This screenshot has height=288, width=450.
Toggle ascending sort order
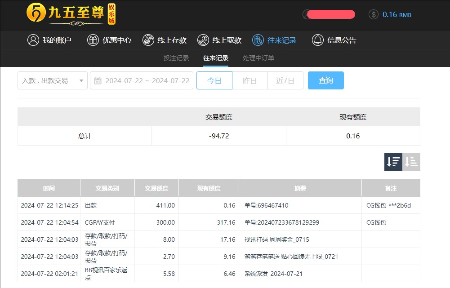411,161
